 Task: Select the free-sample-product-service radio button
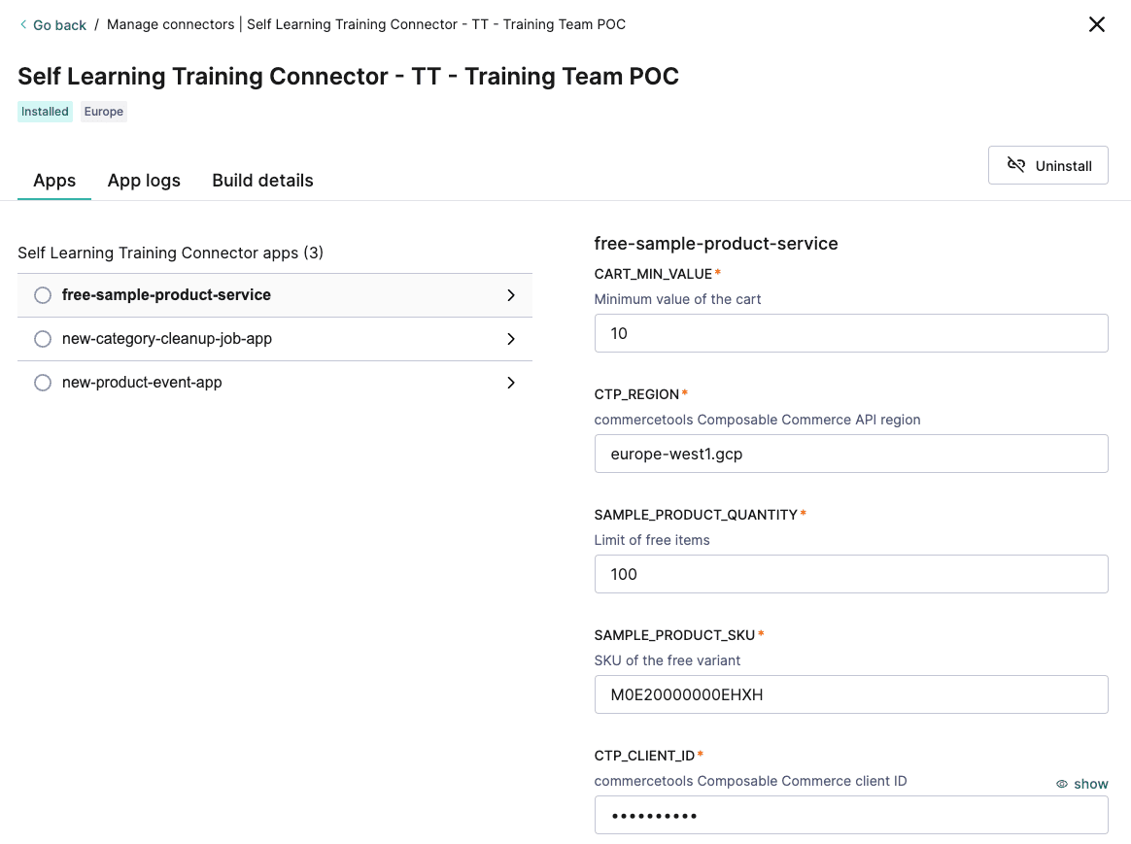click(43, 295)
